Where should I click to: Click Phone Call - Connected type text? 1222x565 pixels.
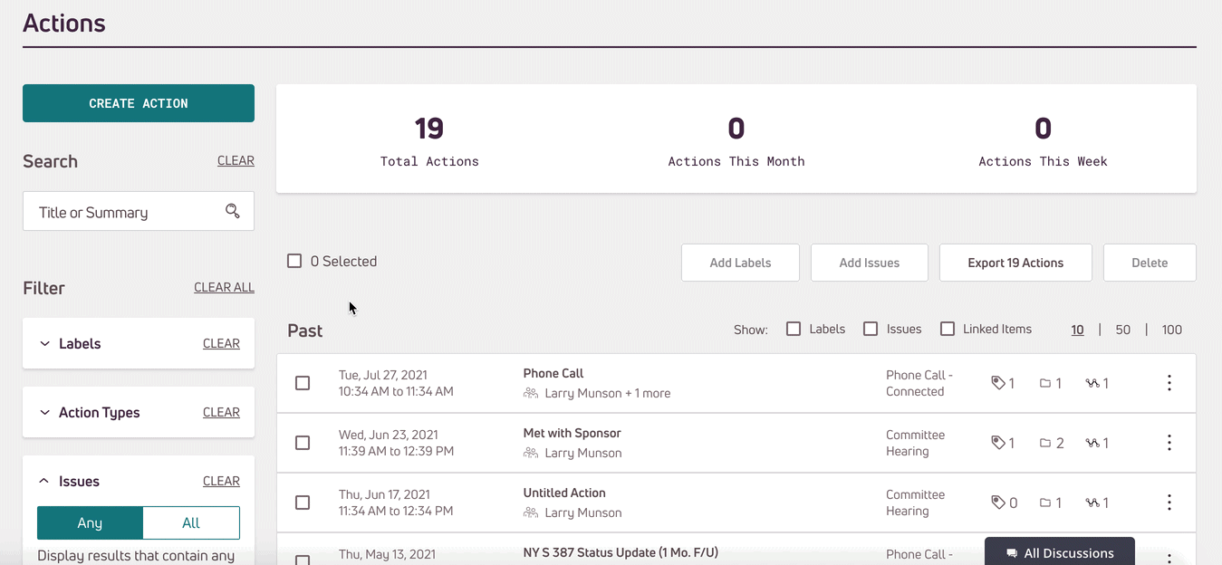click(x=919, y=383)
